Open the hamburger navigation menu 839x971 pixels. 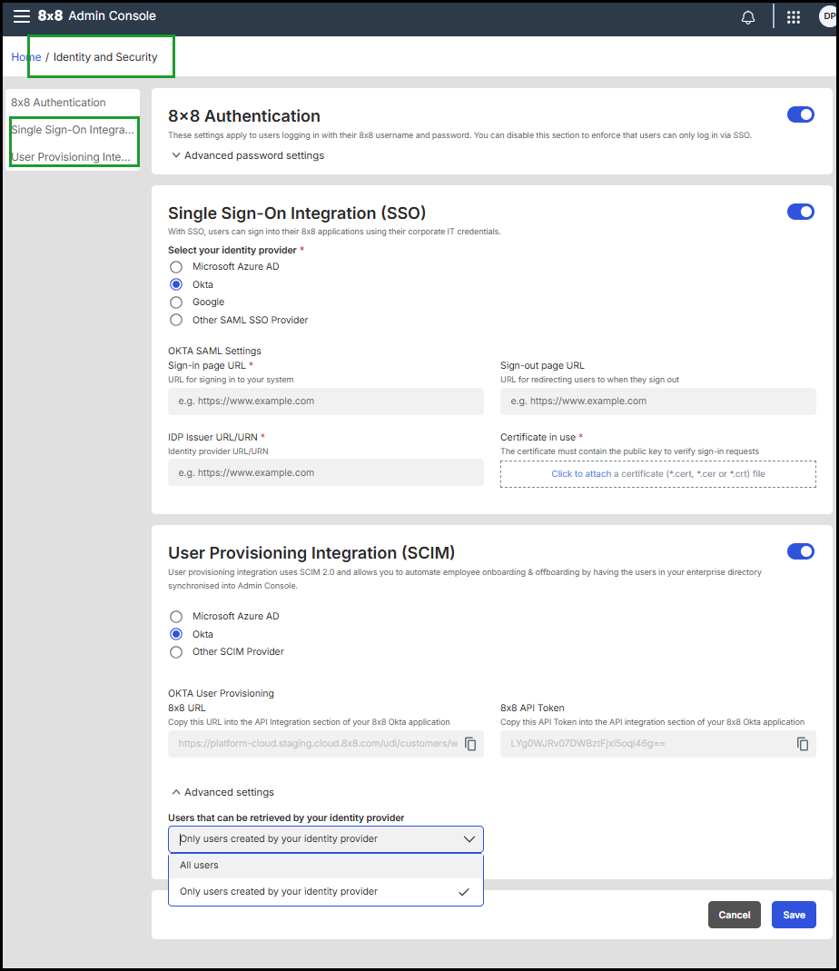[21, 16]
